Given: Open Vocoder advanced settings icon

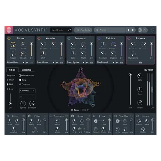Looking at the screenshot, I should [62, 63].
